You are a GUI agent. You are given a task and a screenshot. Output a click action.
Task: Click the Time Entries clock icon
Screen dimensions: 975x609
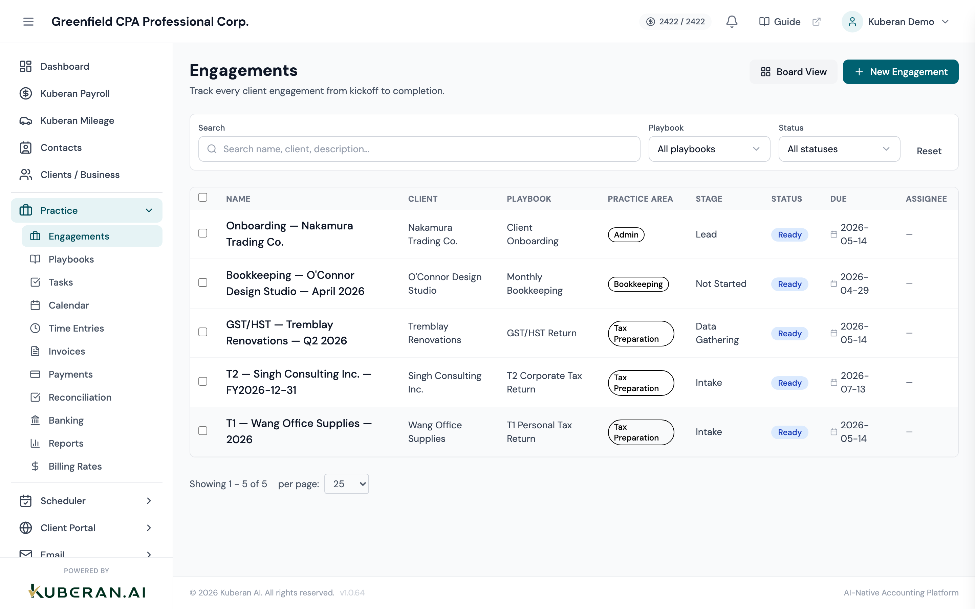click(x=35, y=328)
